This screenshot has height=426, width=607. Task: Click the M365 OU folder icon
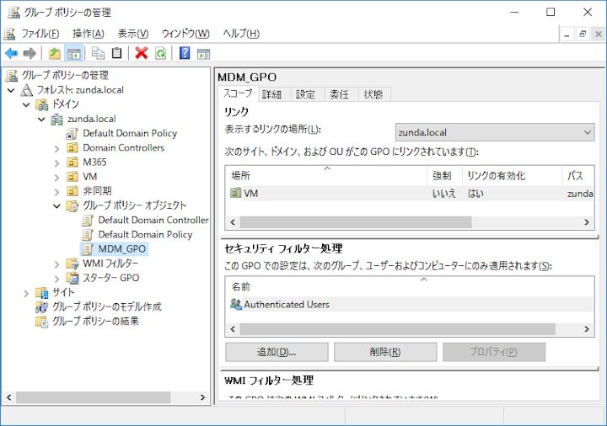pyautogui.click(x=73, y=162)
